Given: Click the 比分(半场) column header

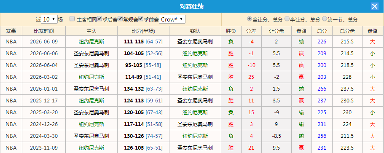Looking at the screenshot, I should coord(143,31).
